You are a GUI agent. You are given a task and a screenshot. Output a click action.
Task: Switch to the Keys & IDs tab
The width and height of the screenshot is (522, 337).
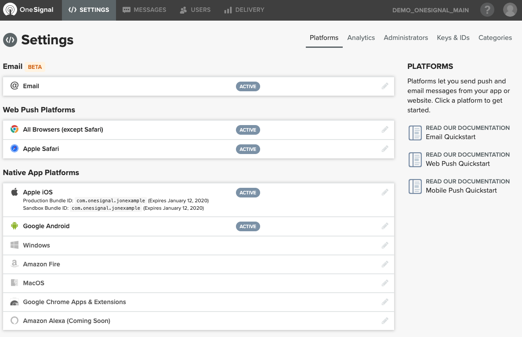(x=453, y=38)
